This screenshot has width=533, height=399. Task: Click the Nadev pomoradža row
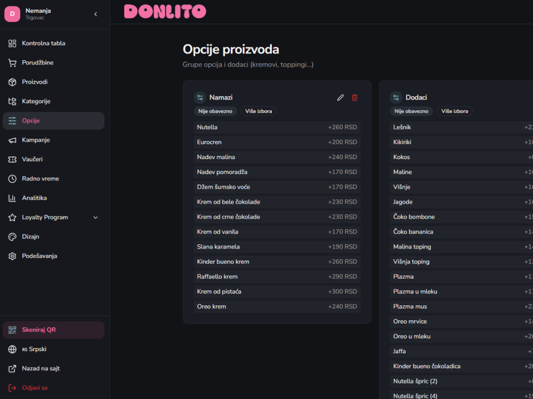point(277,172)
